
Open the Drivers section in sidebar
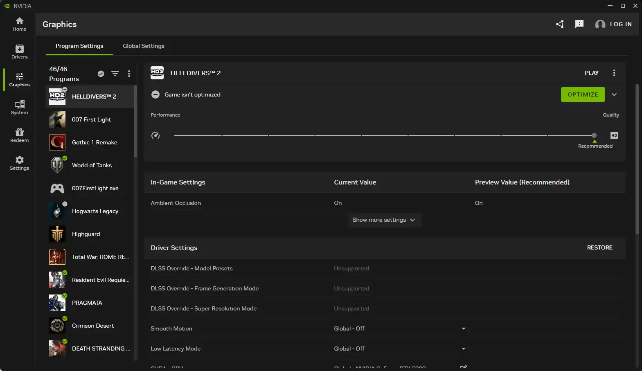(19, 52)
